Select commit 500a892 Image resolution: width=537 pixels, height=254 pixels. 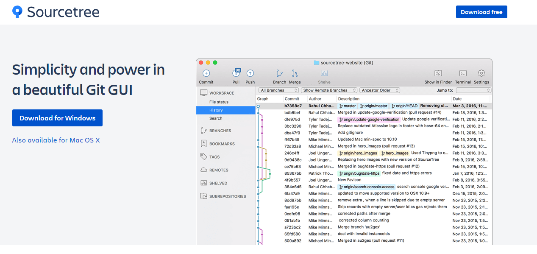[374, 241]
